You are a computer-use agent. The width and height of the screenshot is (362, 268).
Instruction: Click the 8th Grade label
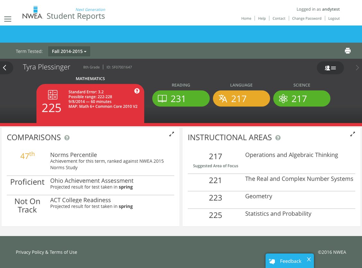pos(91,67)
